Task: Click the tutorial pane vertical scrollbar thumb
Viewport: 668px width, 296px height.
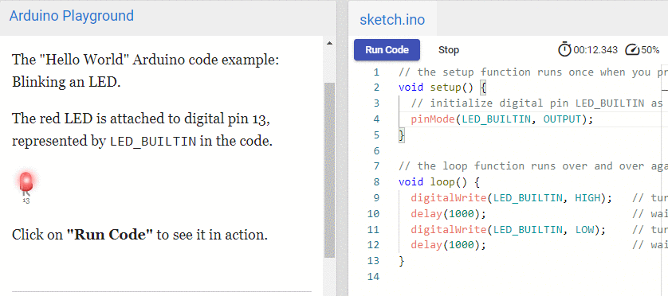Action: point(329,170)
